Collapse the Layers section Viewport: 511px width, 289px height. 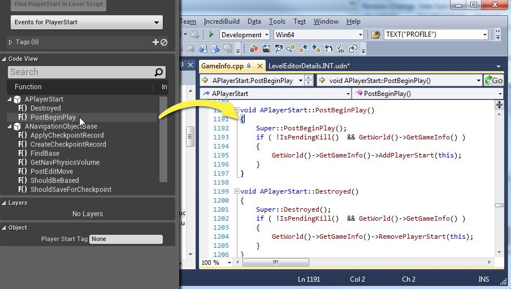[4, 203]
